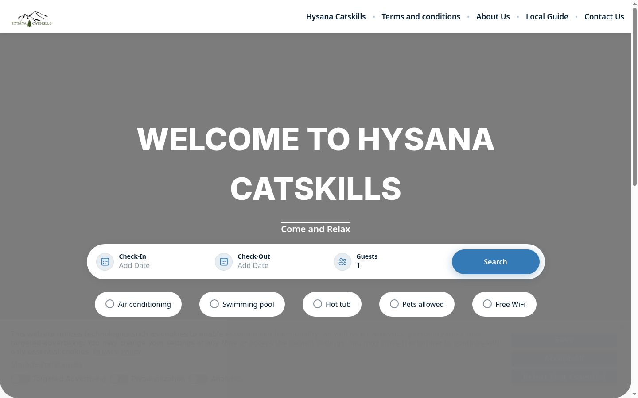Open the Terms and conditions page
This screenshot has height=398, width=638.
[x=421, y=17]
